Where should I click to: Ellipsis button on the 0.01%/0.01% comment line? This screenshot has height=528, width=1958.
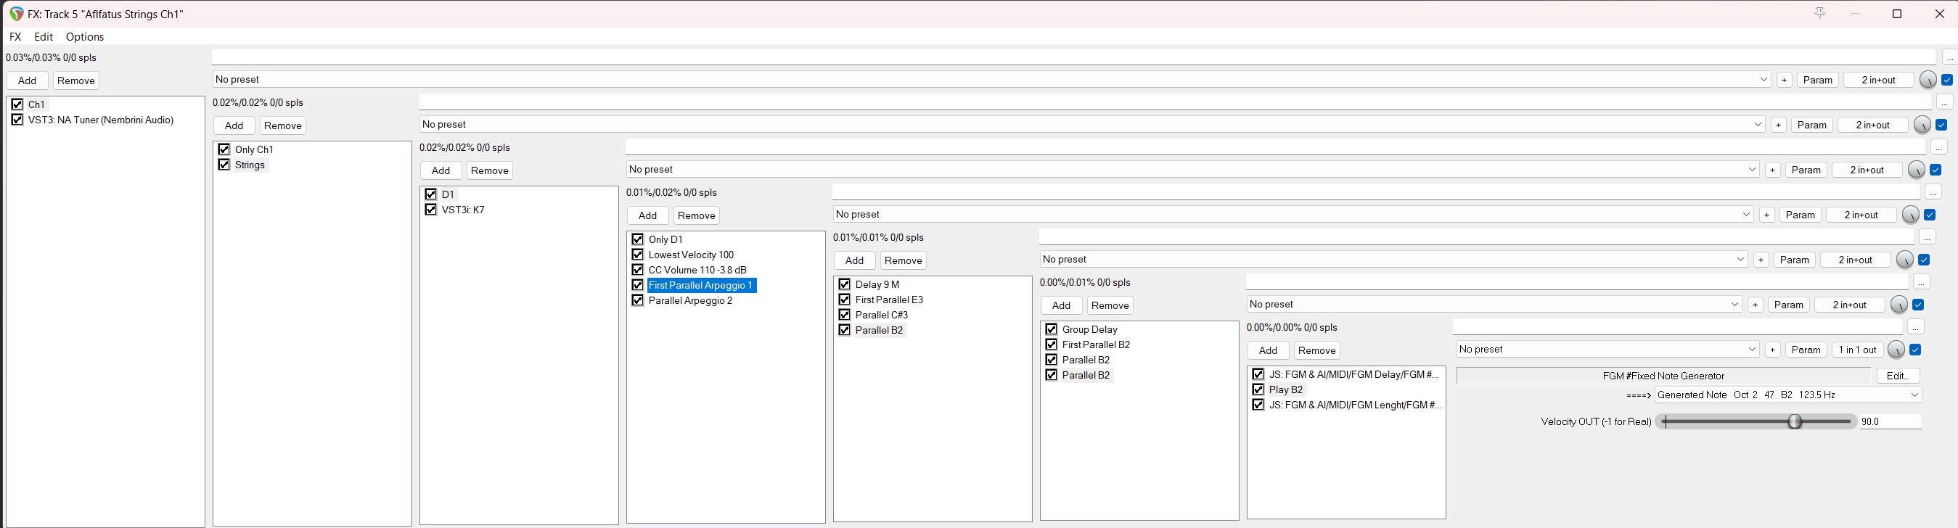[x=1927, y=238]
